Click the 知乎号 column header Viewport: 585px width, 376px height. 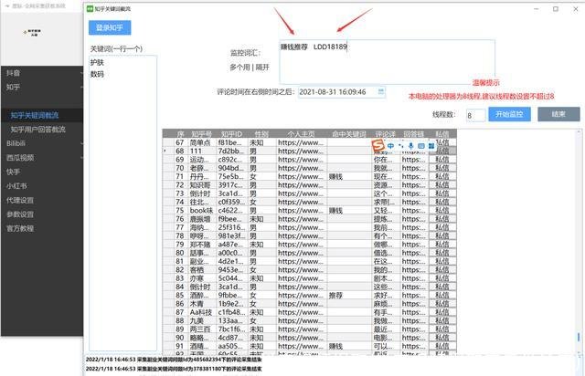tap(202, 134)
